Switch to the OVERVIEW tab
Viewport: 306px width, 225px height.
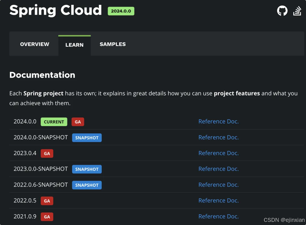click(x=34, y=44)
